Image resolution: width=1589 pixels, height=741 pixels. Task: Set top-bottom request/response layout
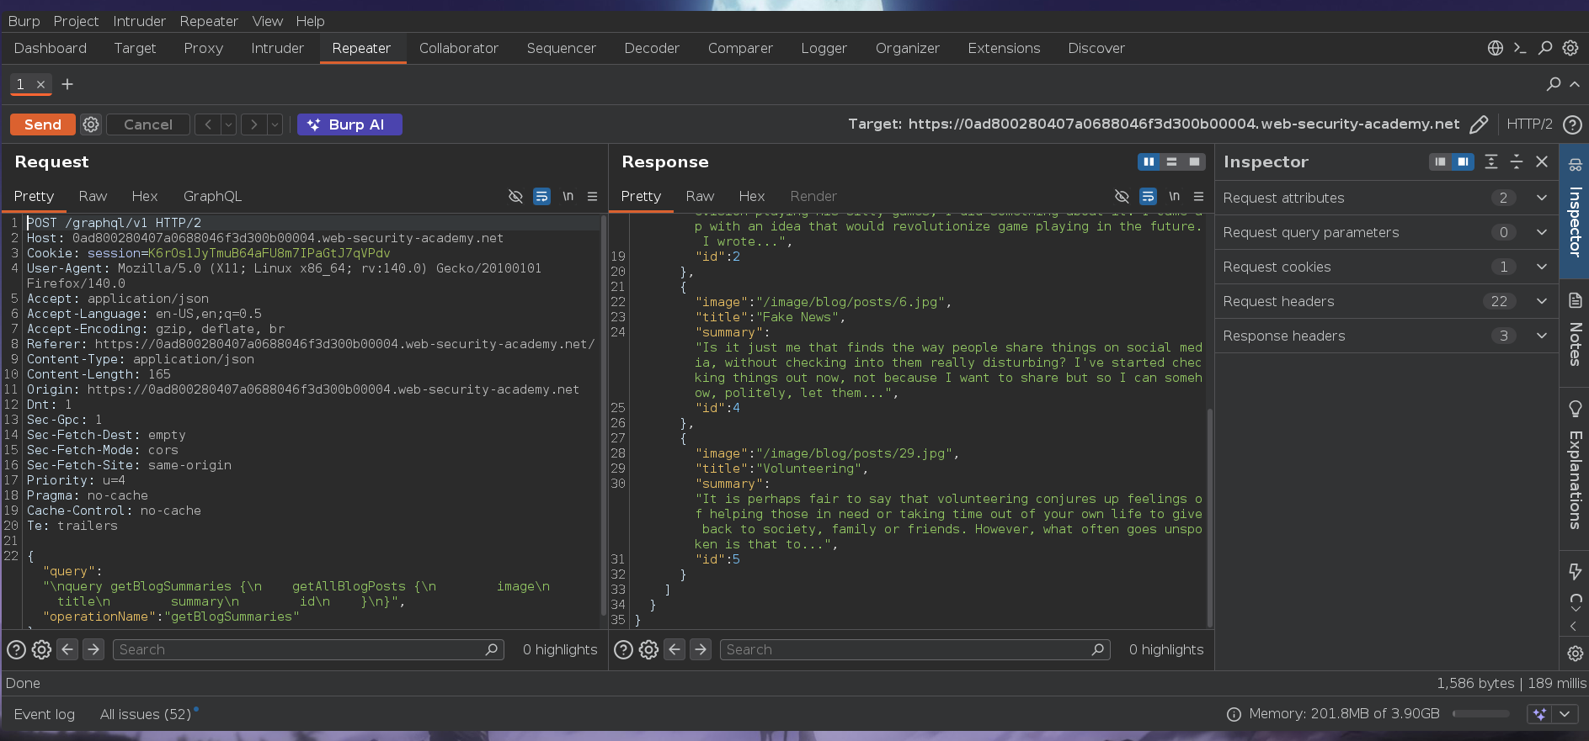pos(1171,161)
